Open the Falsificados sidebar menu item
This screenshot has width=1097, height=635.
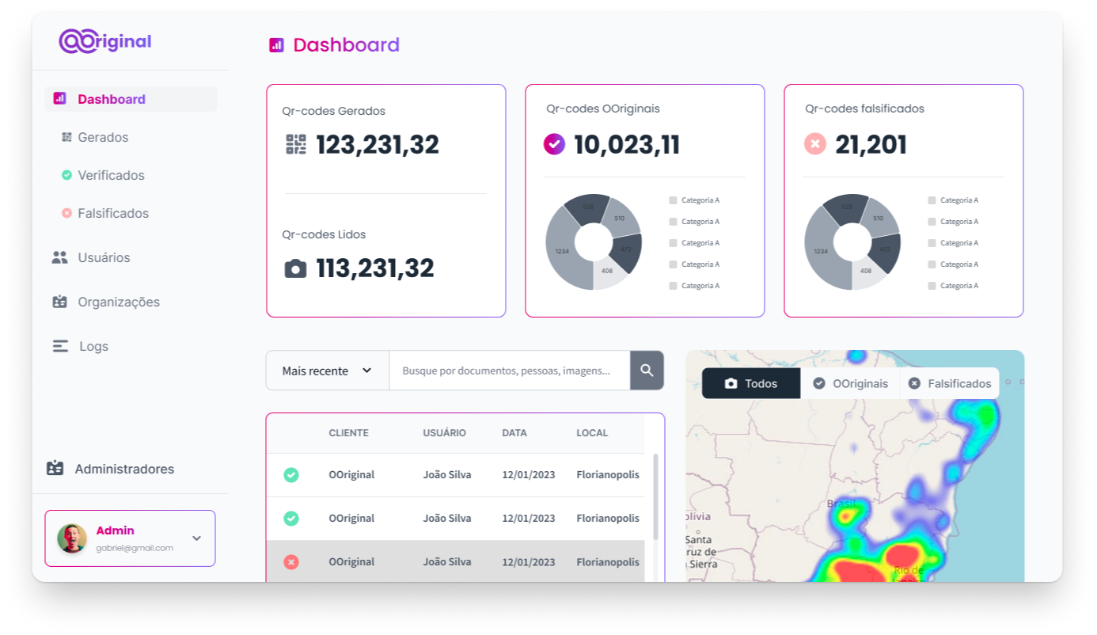pos(112,213)
